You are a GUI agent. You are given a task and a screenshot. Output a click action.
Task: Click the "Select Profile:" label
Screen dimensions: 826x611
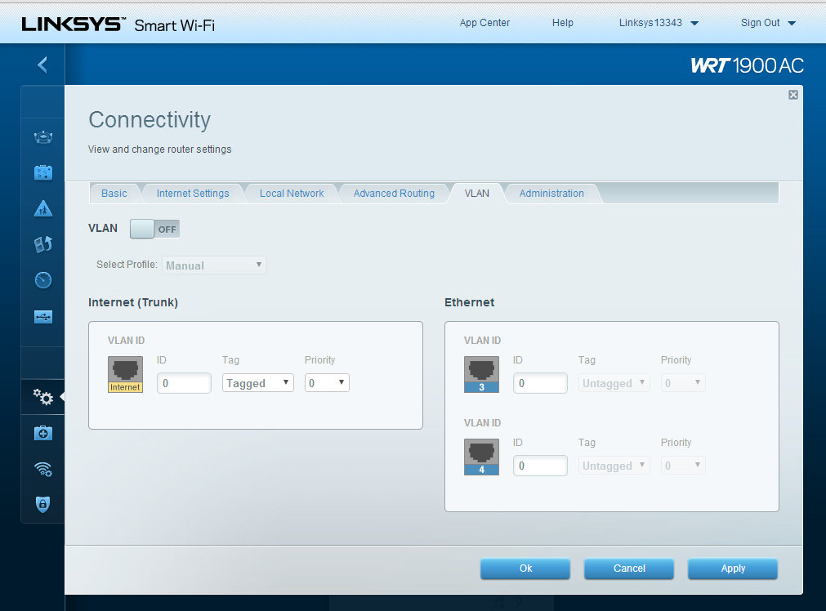(x=127, y=265)
